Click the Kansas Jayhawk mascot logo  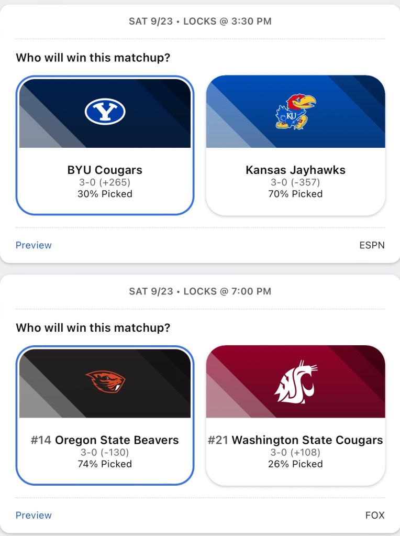(x=296, y=112)
